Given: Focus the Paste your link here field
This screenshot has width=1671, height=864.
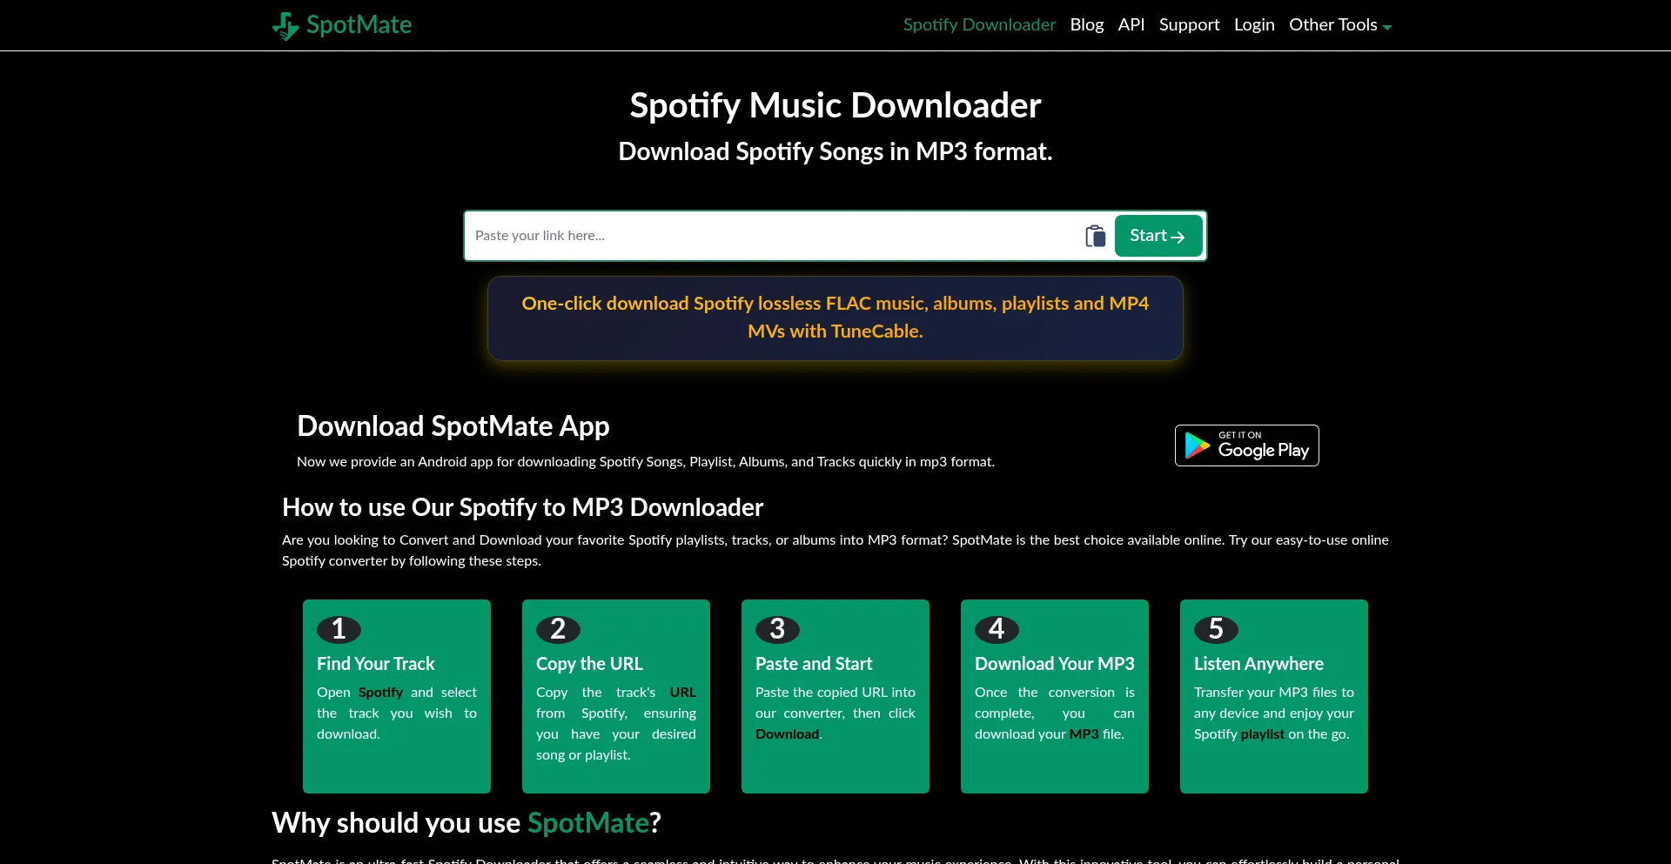Looking at the screenshot, I should coord(775,236).
